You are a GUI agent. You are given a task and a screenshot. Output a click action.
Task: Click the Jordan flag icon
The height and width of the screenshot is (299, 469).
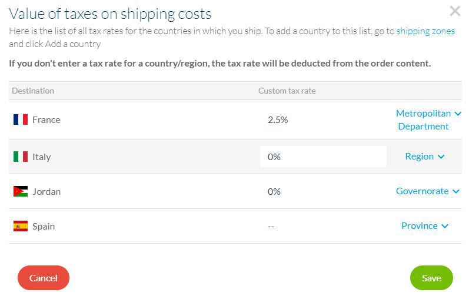tap(21, 191)
